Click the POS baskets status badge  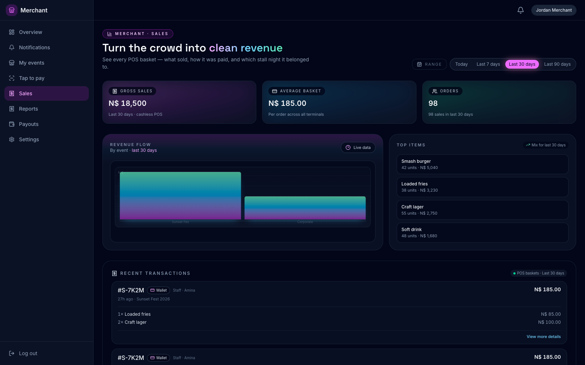click(539, 273)
